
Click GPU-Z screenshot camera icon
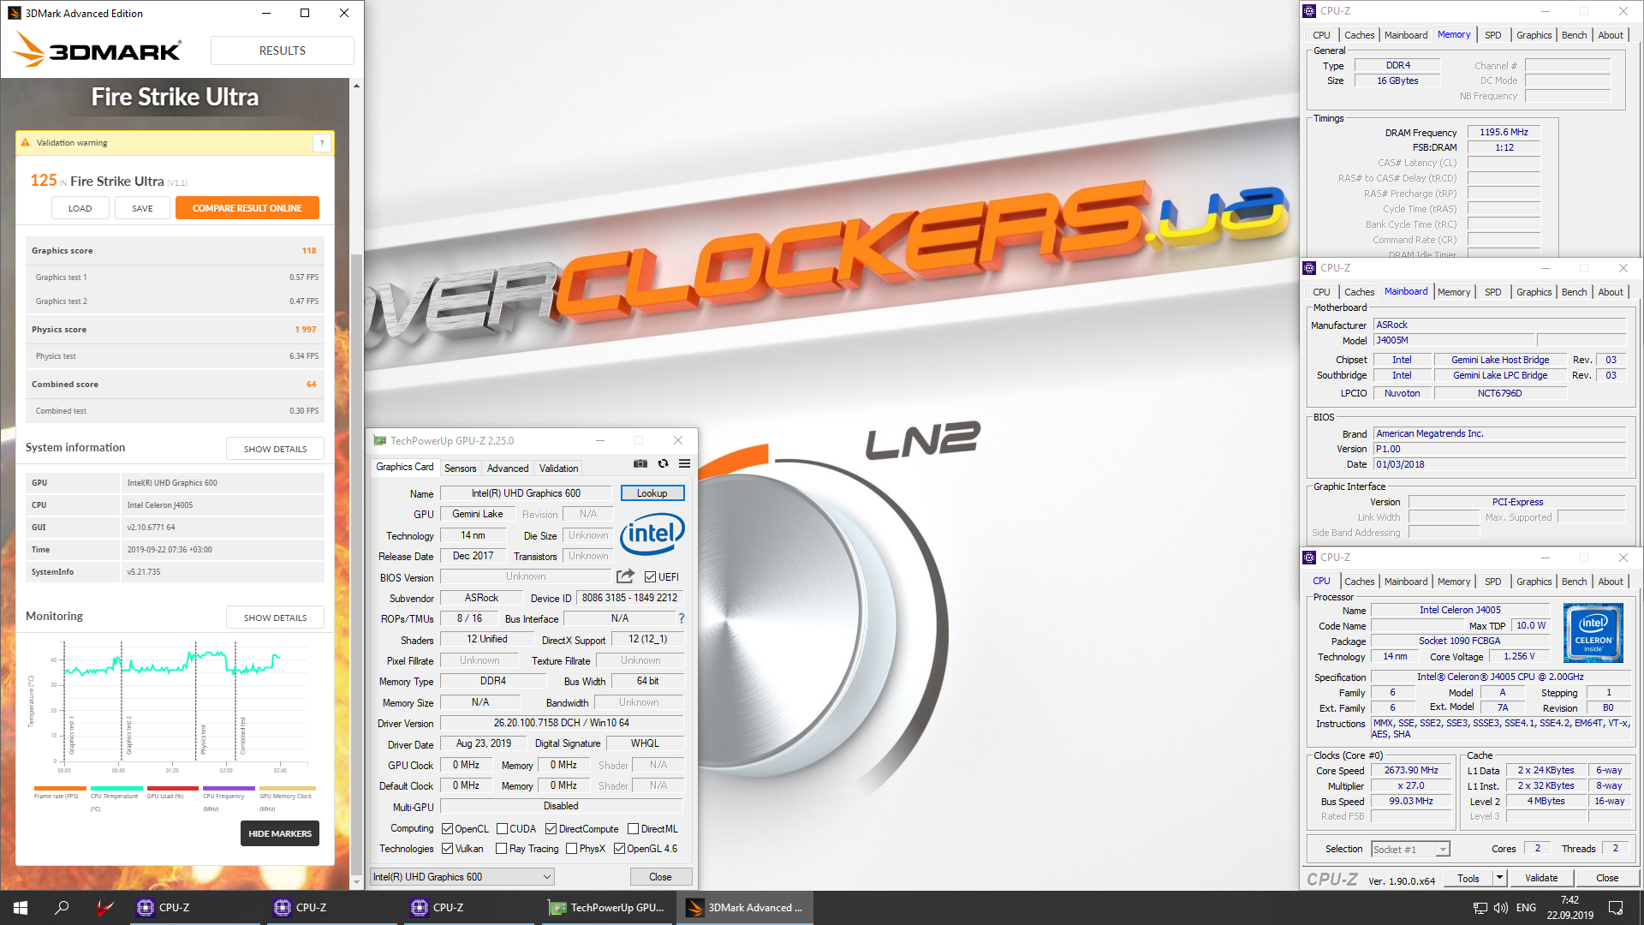(640, 463)
